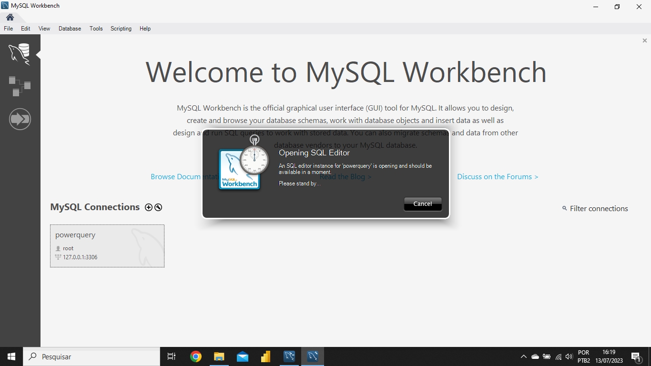
Task: Open the Mail app on the taskbar
Action: point(243,356)
